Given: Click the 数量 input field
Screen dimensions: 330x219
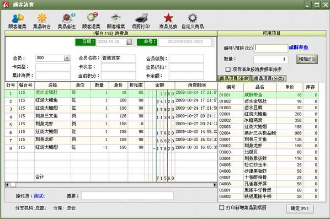Looking at the screenshot, I should click(270, 60).
